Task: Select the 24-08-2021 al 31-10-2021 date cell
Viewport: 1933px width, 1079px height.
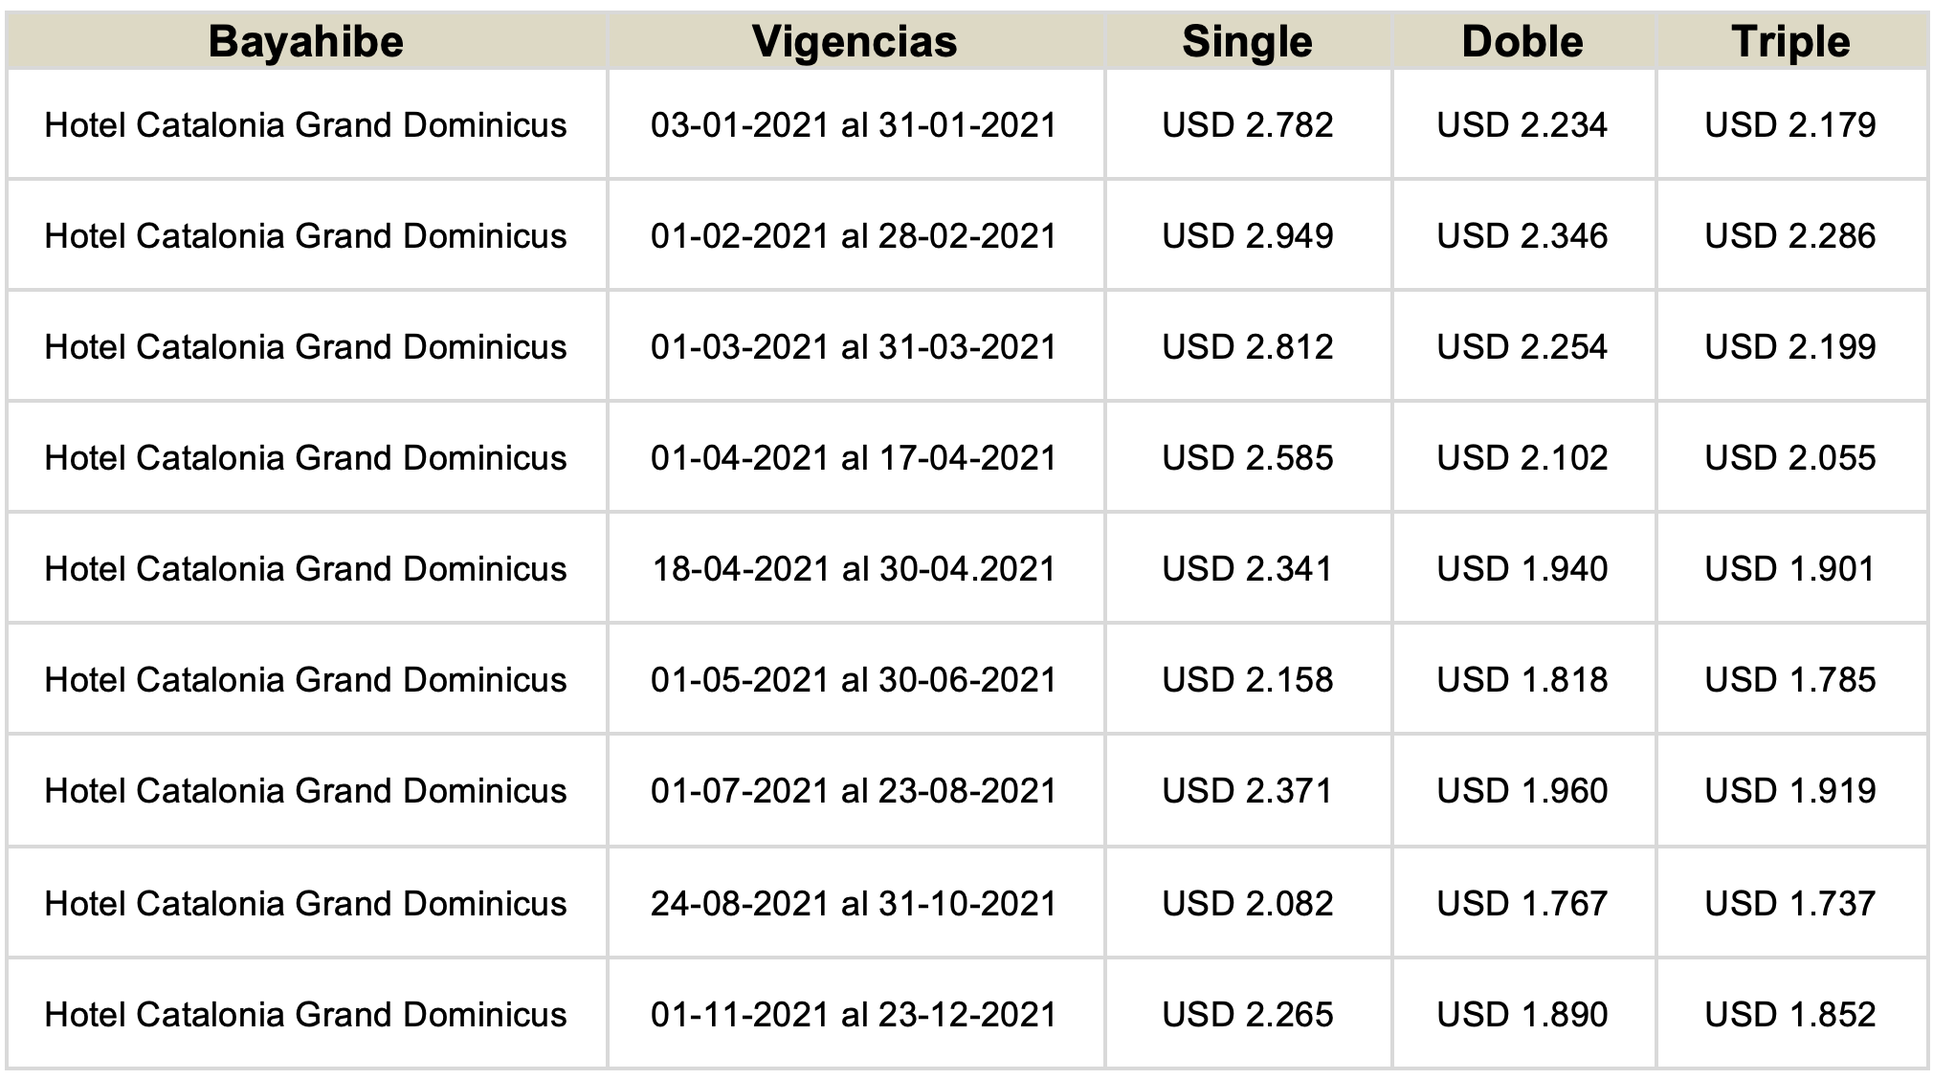Action: [x=854, y=904]
